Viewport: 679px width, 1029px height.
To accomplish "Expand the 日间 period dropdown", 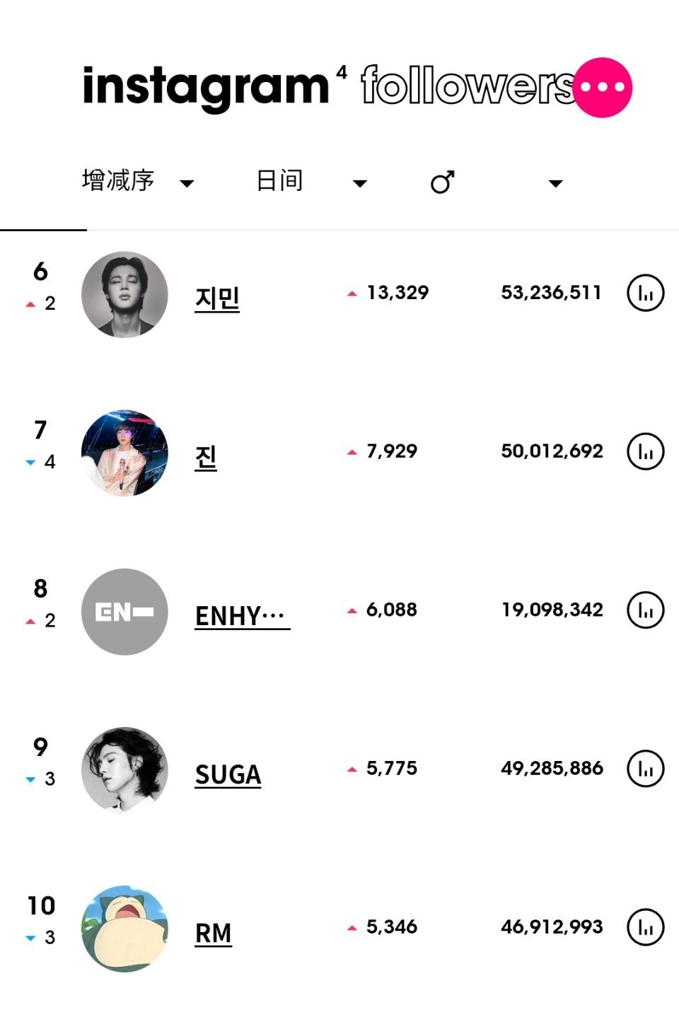I will (360, 184).
